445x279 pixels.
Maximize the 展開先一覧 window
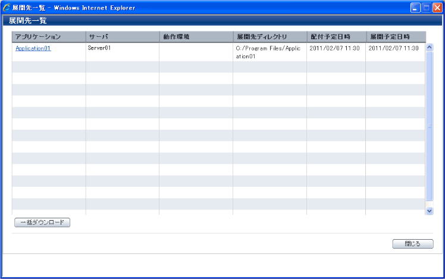click(x=426, y=8)
